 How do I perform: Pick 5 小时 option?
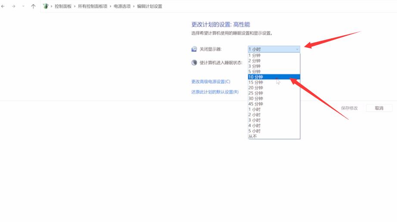point(274,131)
